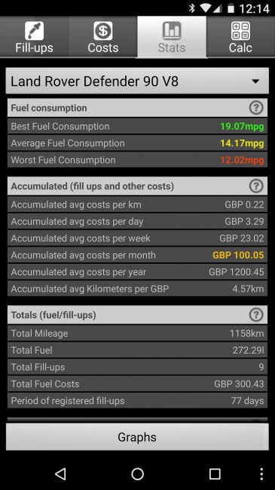The image size is (275, 490).
Task: Select Accumulated avg costs per month row
Action: [x=137, y=255]
